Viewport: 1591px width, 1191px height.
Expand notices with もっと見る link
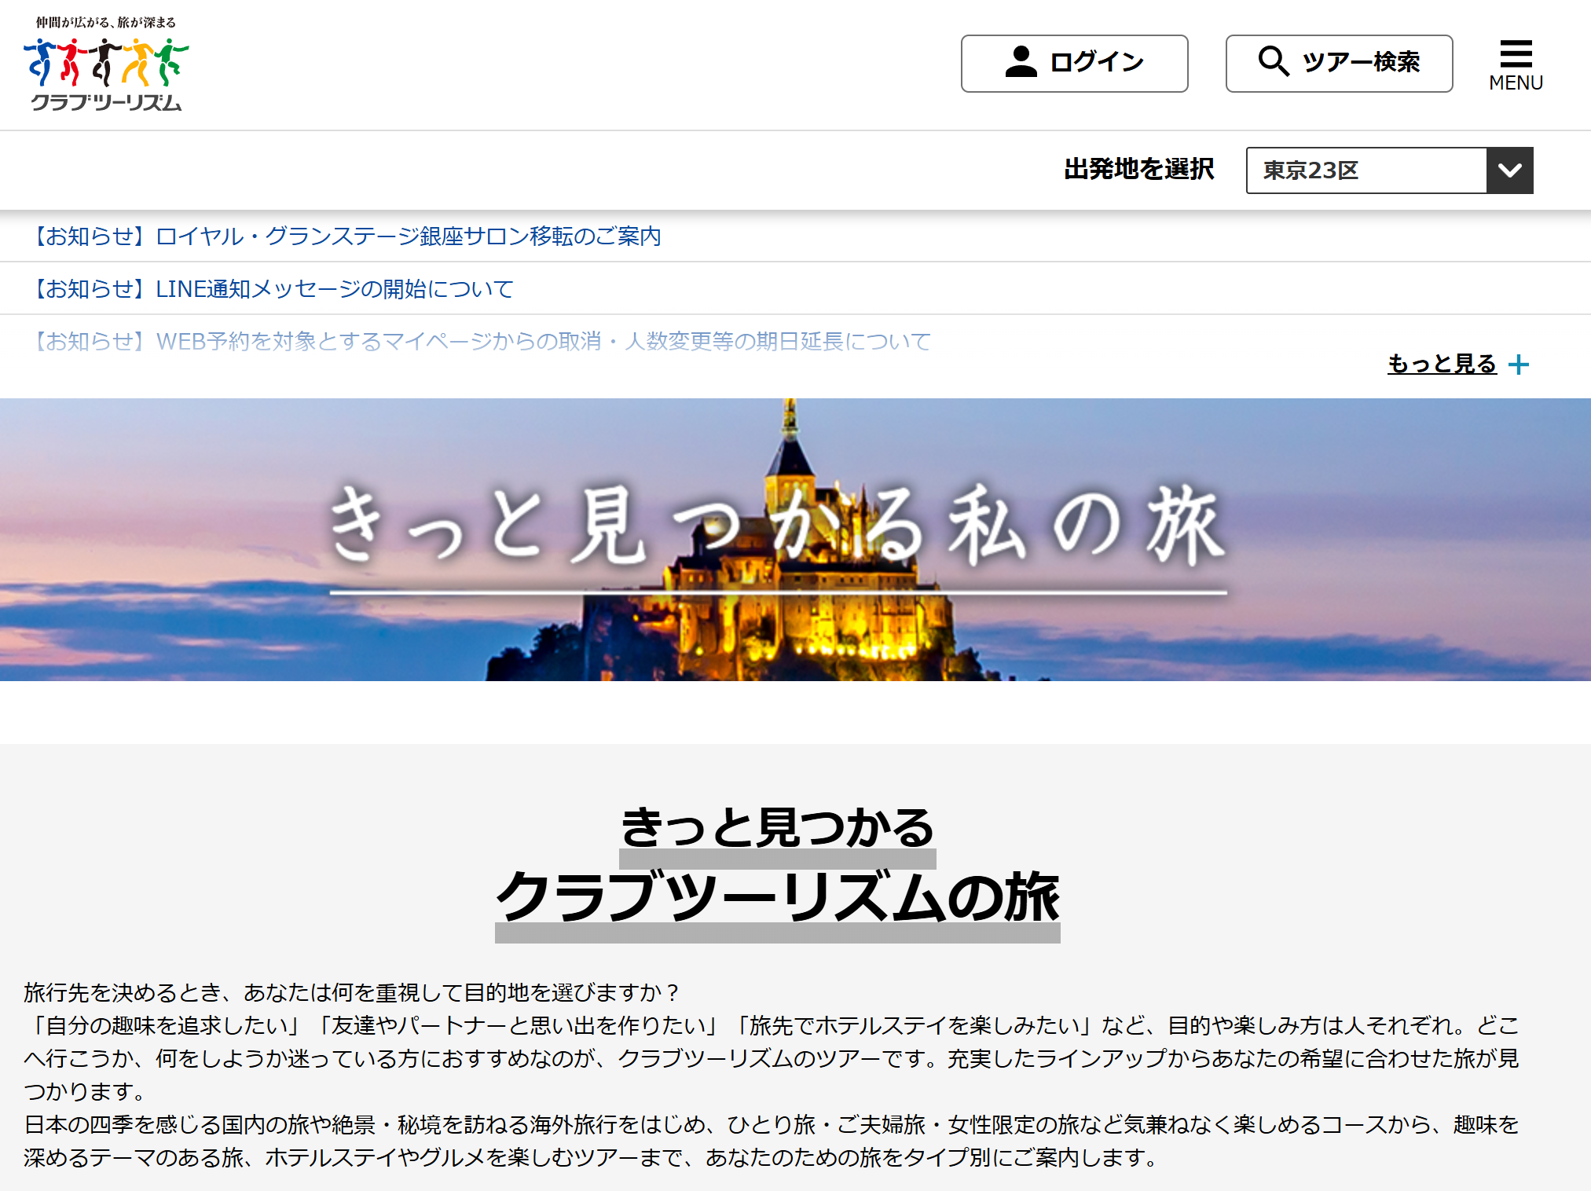[x=1442, y=364]
